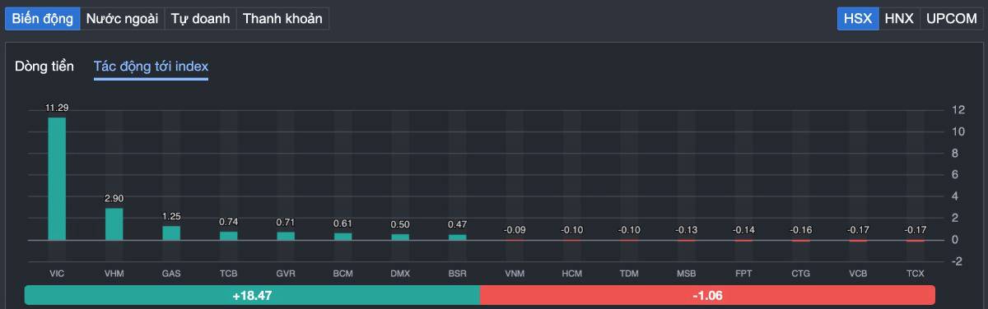Click the 0.74 value above TCB
Image resolution: width=988 pixels, height=309 pixels.
(x=228, y=222)
